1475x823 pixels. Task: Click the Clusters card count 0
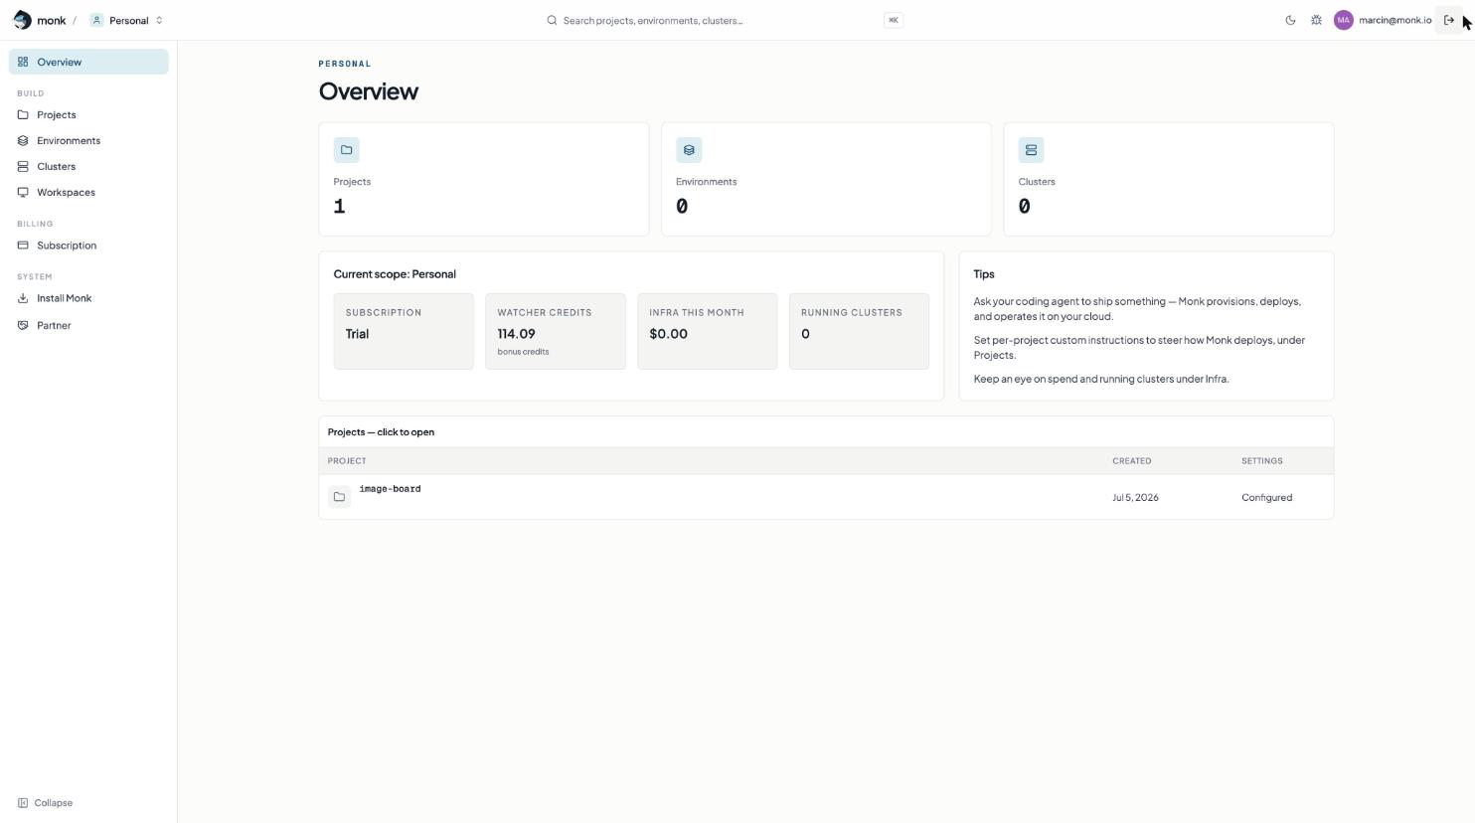tap(1024, 207)
